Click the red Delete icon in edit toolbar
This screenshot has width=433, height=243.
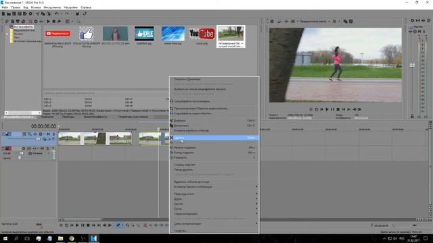point(145,225)
